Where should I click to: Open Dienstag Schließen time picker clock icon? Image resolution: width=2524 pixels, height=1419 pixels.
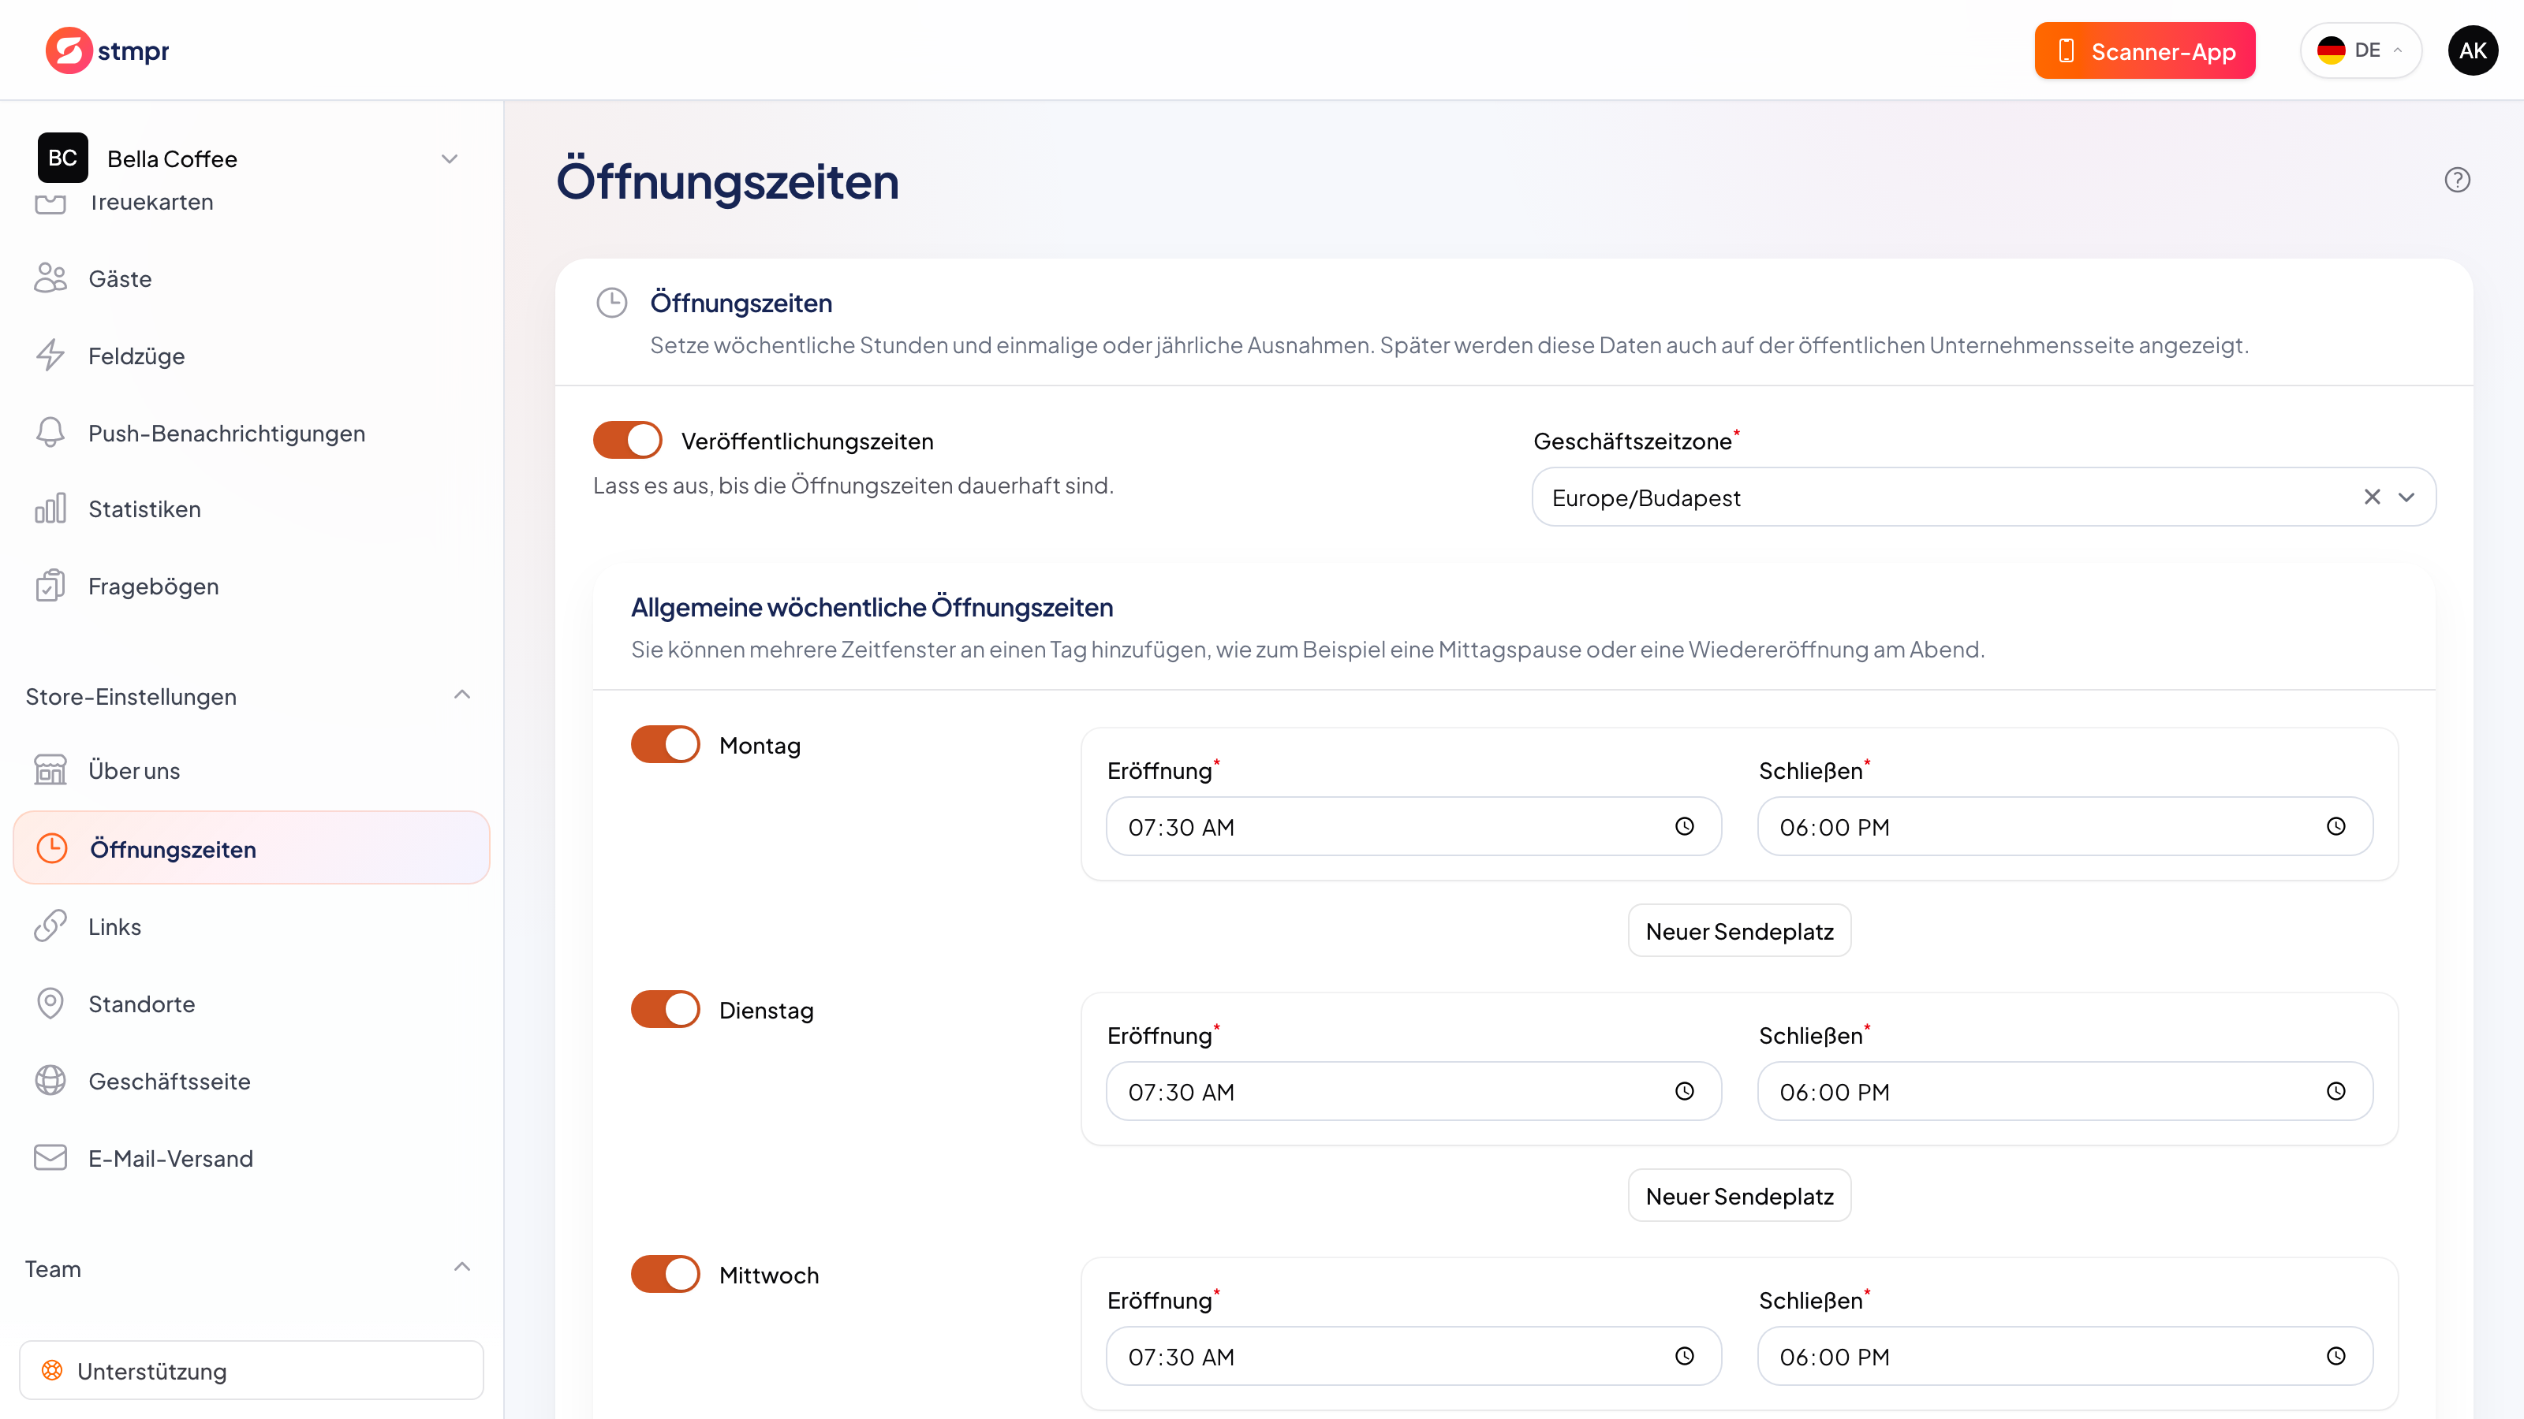click(x=2335, y=1091)
